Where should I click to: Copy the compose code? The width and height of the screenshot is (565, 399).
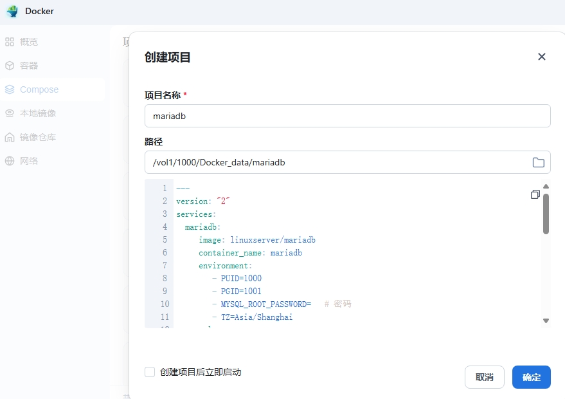point(535,194)
